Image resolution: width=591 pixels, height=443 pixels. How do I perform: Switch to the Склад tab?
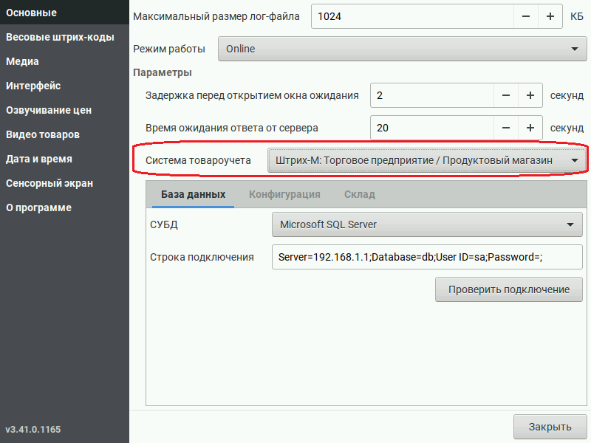[x=360, y=194]
